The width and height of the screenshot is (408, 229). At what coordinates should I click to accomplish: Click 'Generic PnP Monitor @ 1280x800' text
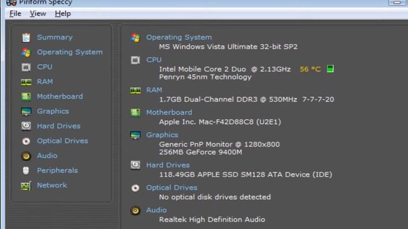coord(219,144)
